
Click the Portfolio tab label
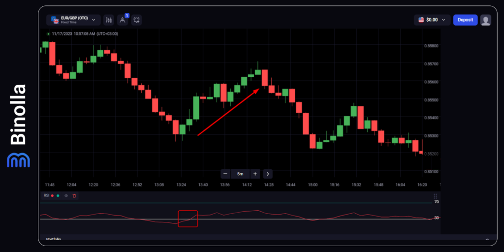coord(54,239)
